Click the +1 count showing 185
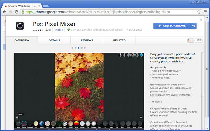 tap(198, 40)
